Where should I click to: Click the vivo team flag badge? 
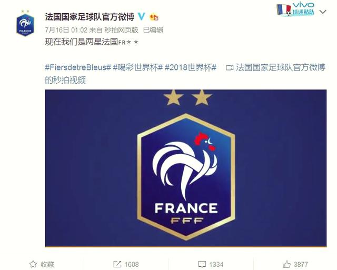295,9
